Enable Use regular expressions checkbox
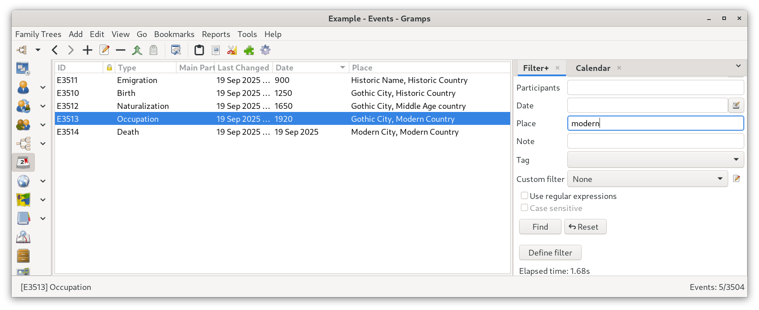The height and width of the screenshot is (310, 759). 524,196
